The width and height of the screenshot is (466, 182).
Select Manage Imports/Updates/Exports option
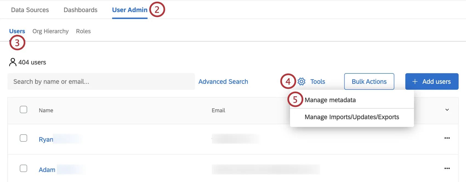coord(352,117)
